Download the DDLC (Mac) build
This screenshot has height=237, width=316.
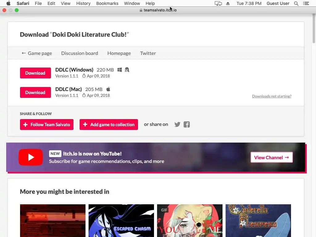click(x=35, y=93)
